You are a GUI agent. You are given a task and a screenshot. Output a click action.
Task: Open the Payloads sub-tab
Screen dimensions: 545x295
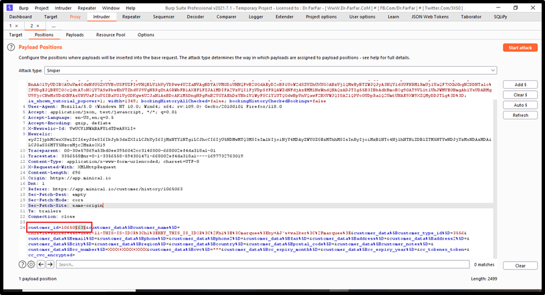click(75, 35)
